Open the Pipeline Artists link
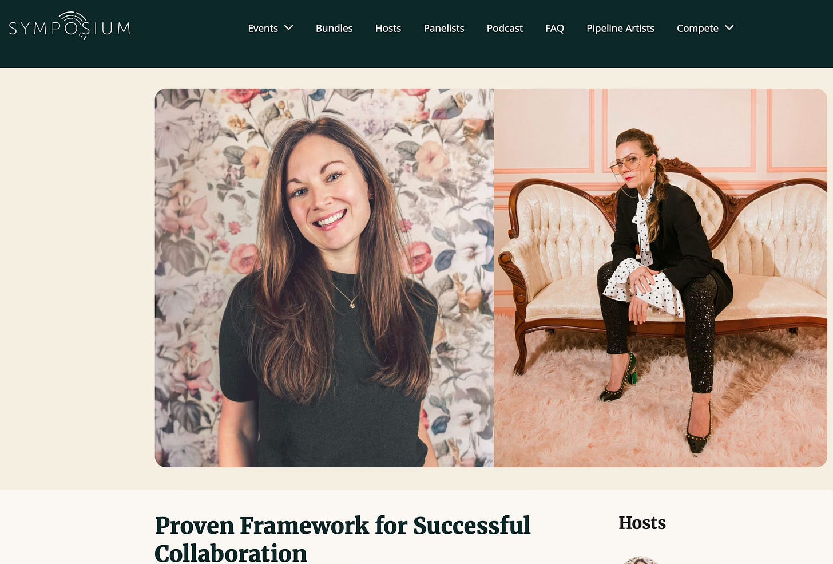 [x=620, y=28]
